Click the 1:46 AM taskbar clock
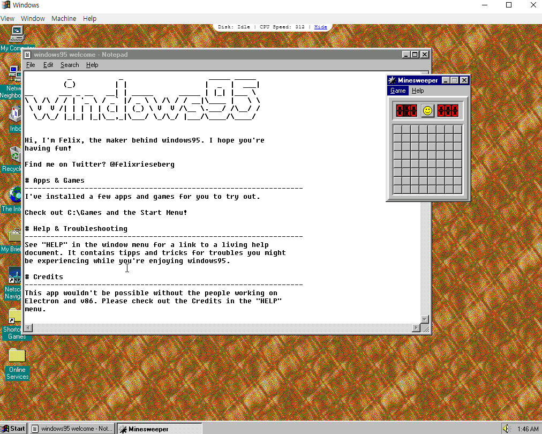The image size is (542, 434). tap(528, 429)
